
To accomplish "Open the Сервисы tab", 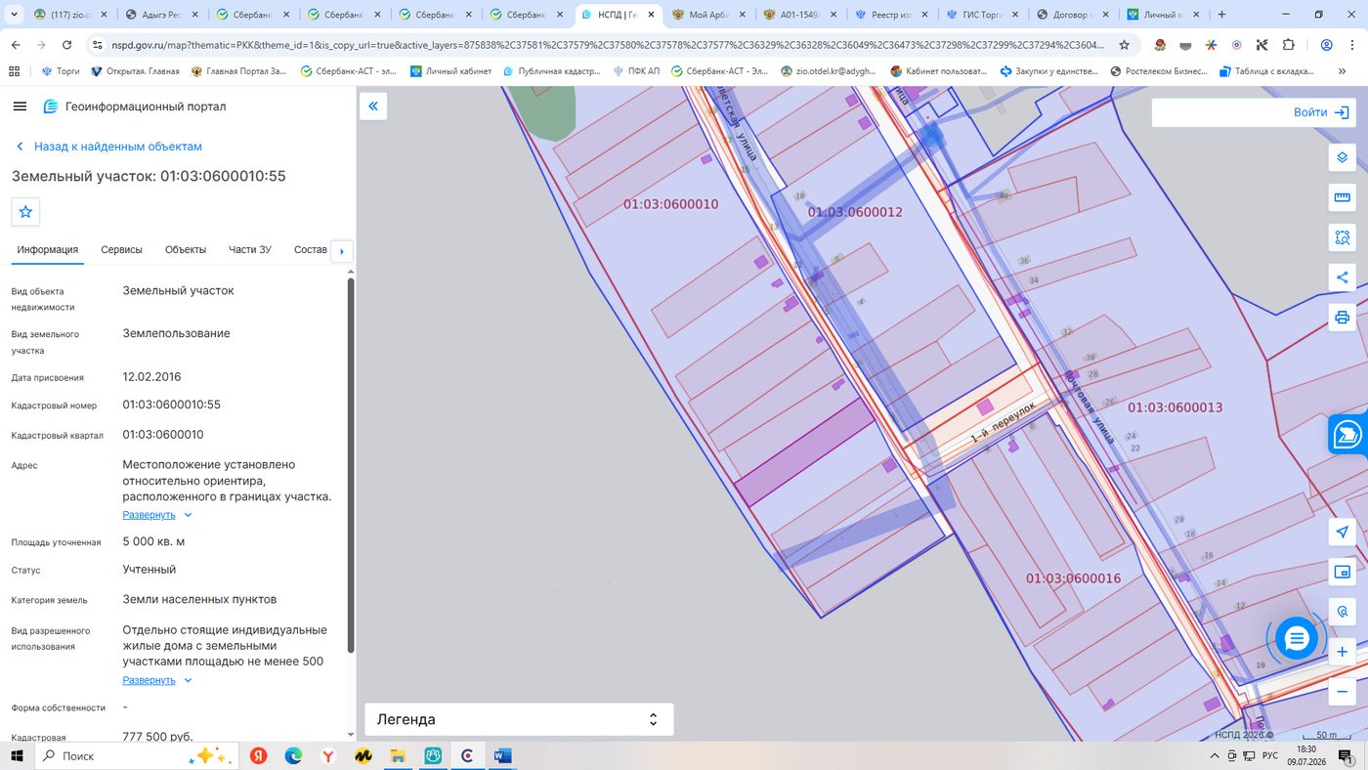I will [x=121, y=250].
